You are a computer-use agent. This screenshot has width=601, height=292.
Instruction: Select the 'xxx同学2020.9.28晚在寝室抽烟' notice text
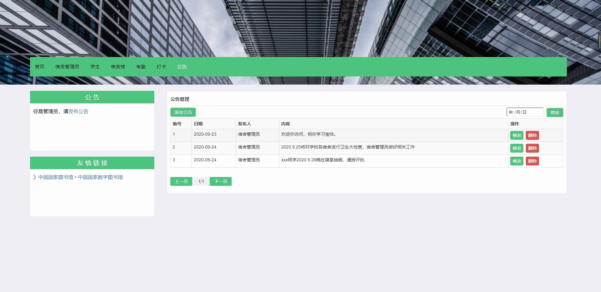point(323,160)
